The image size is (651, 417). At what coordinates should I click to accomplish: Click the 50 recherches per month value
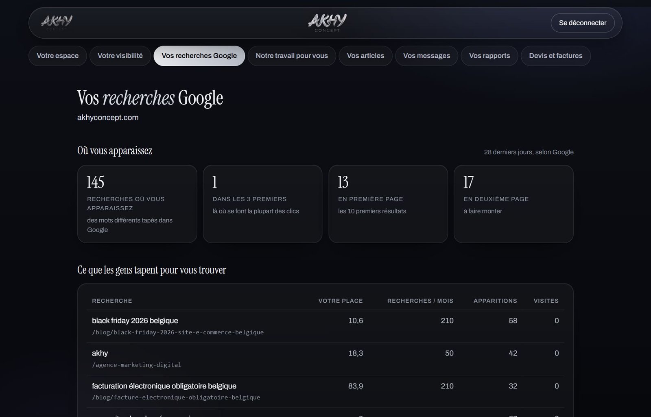coord(449,353)
